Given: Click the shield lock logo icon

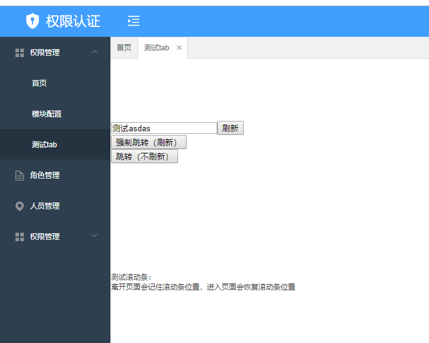Looking at the screenshot, I should point(33,21).
